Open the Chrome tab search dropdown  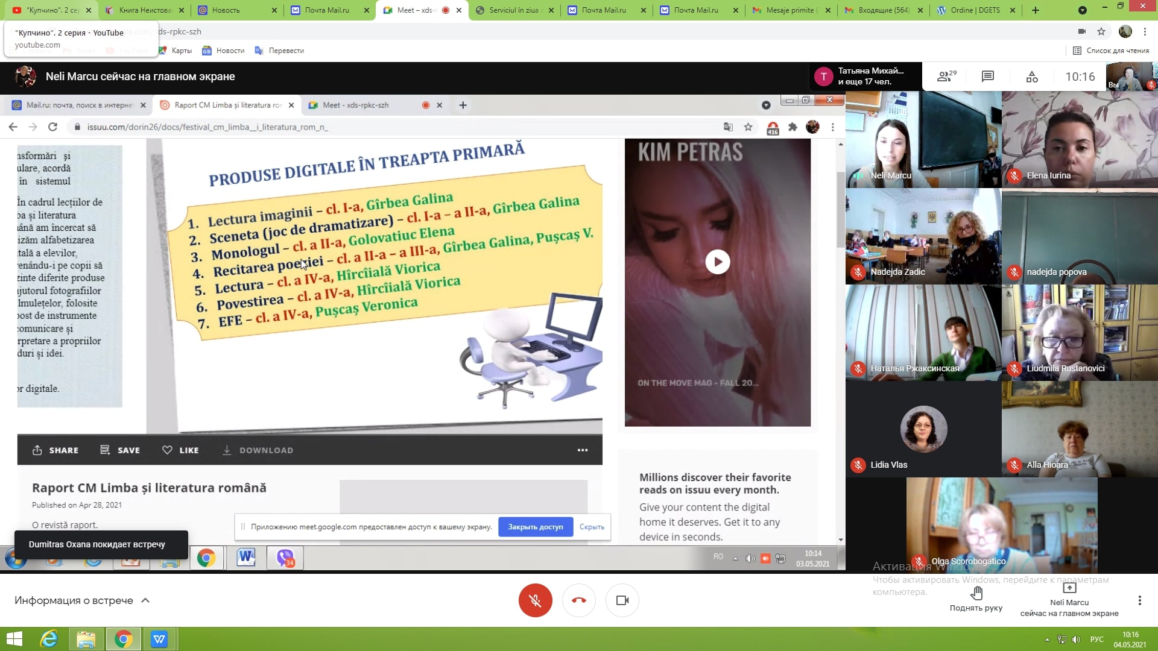1083,10
